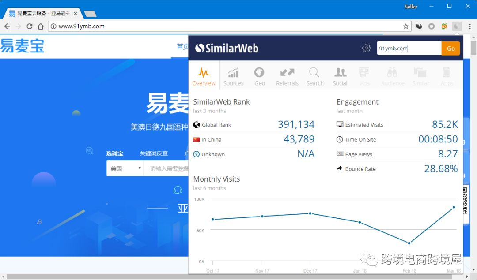The width and height of the screenshot is (477, 280).
Task: Click the Estimated Visits monitor icon
Action: [340, 124]
